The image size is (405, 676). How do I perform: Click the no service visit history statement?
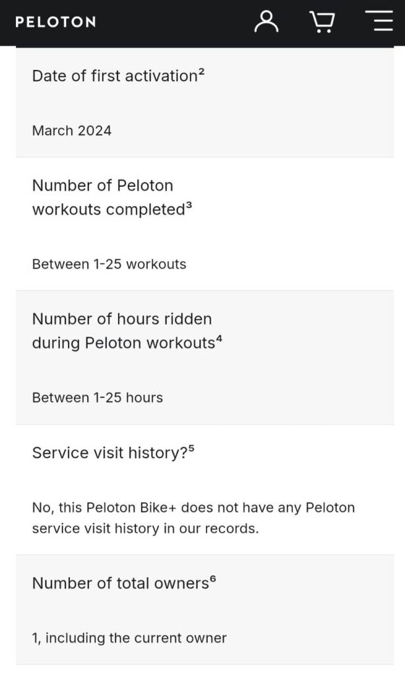pos(193,518)
